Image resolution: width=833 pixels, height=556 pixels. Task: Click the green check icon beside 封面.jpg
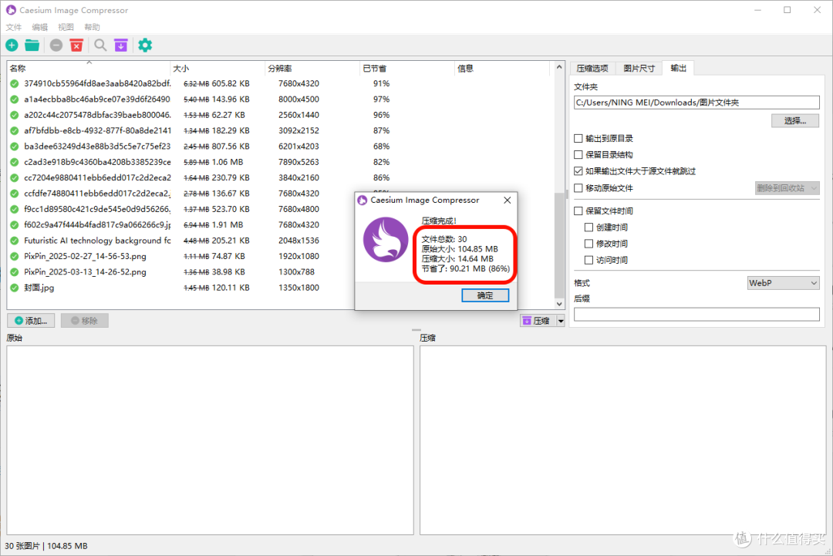pos(15,288)
